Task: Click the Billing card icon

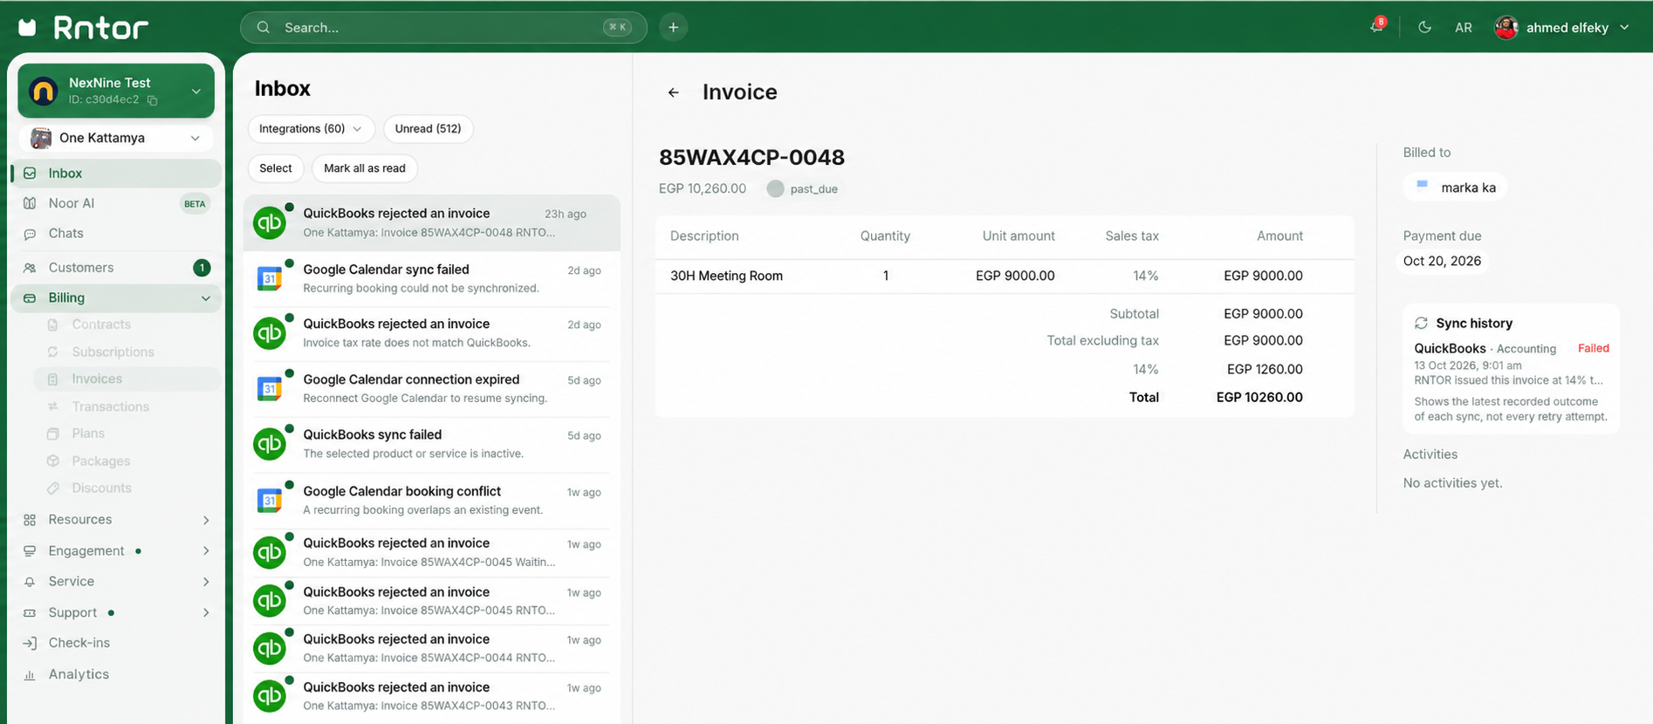Action: (30, 298)
